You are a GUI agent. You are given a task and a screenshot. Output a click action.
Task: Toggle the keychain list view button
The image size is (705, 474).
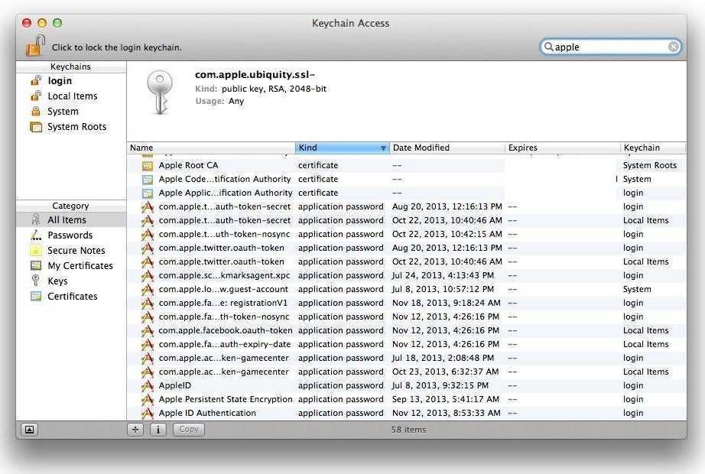(29, 430)
